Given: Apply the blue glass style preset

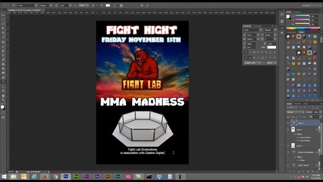Looking at the screenshot, I should (x=309, y=36).
